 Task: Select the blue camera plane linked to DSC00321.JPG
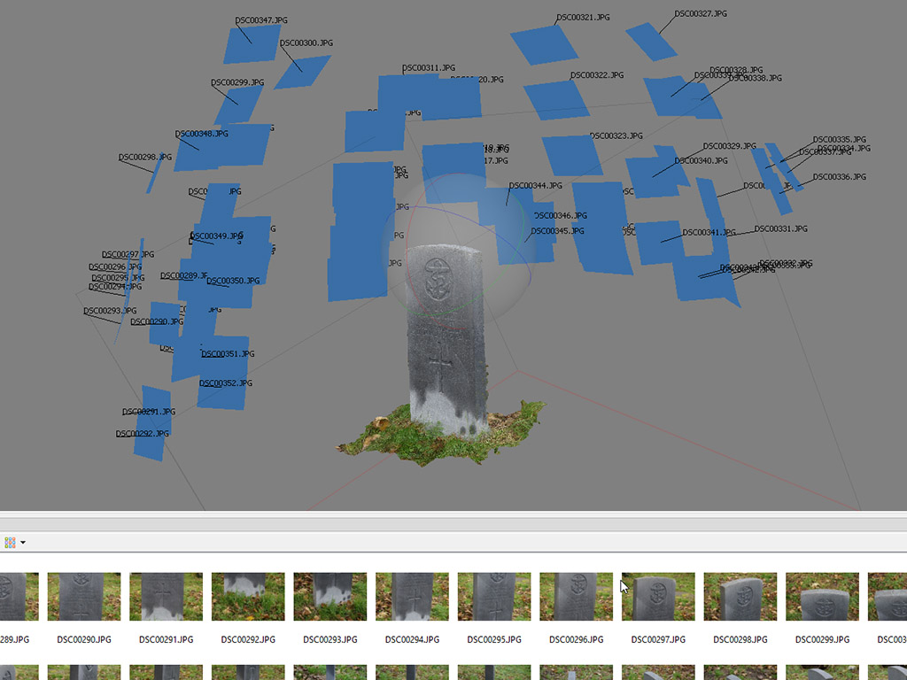(544, 44)
